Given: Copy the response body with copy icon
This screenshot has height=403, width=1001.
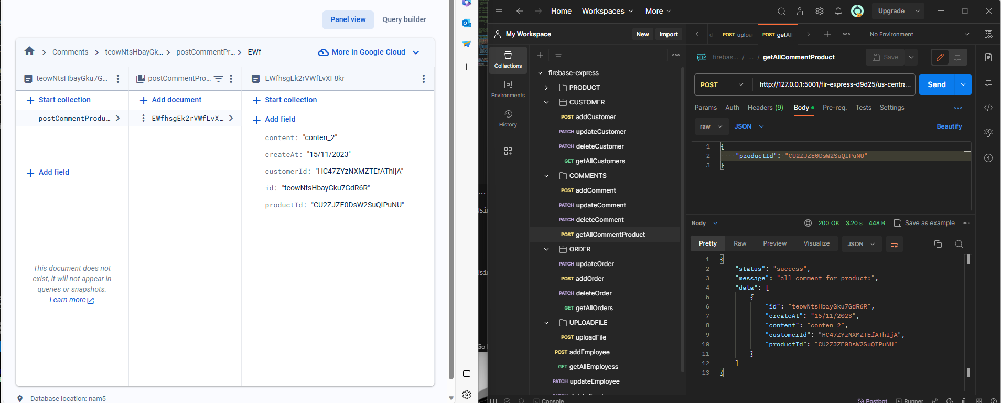Looking at the screenshot, I should 938,244.
